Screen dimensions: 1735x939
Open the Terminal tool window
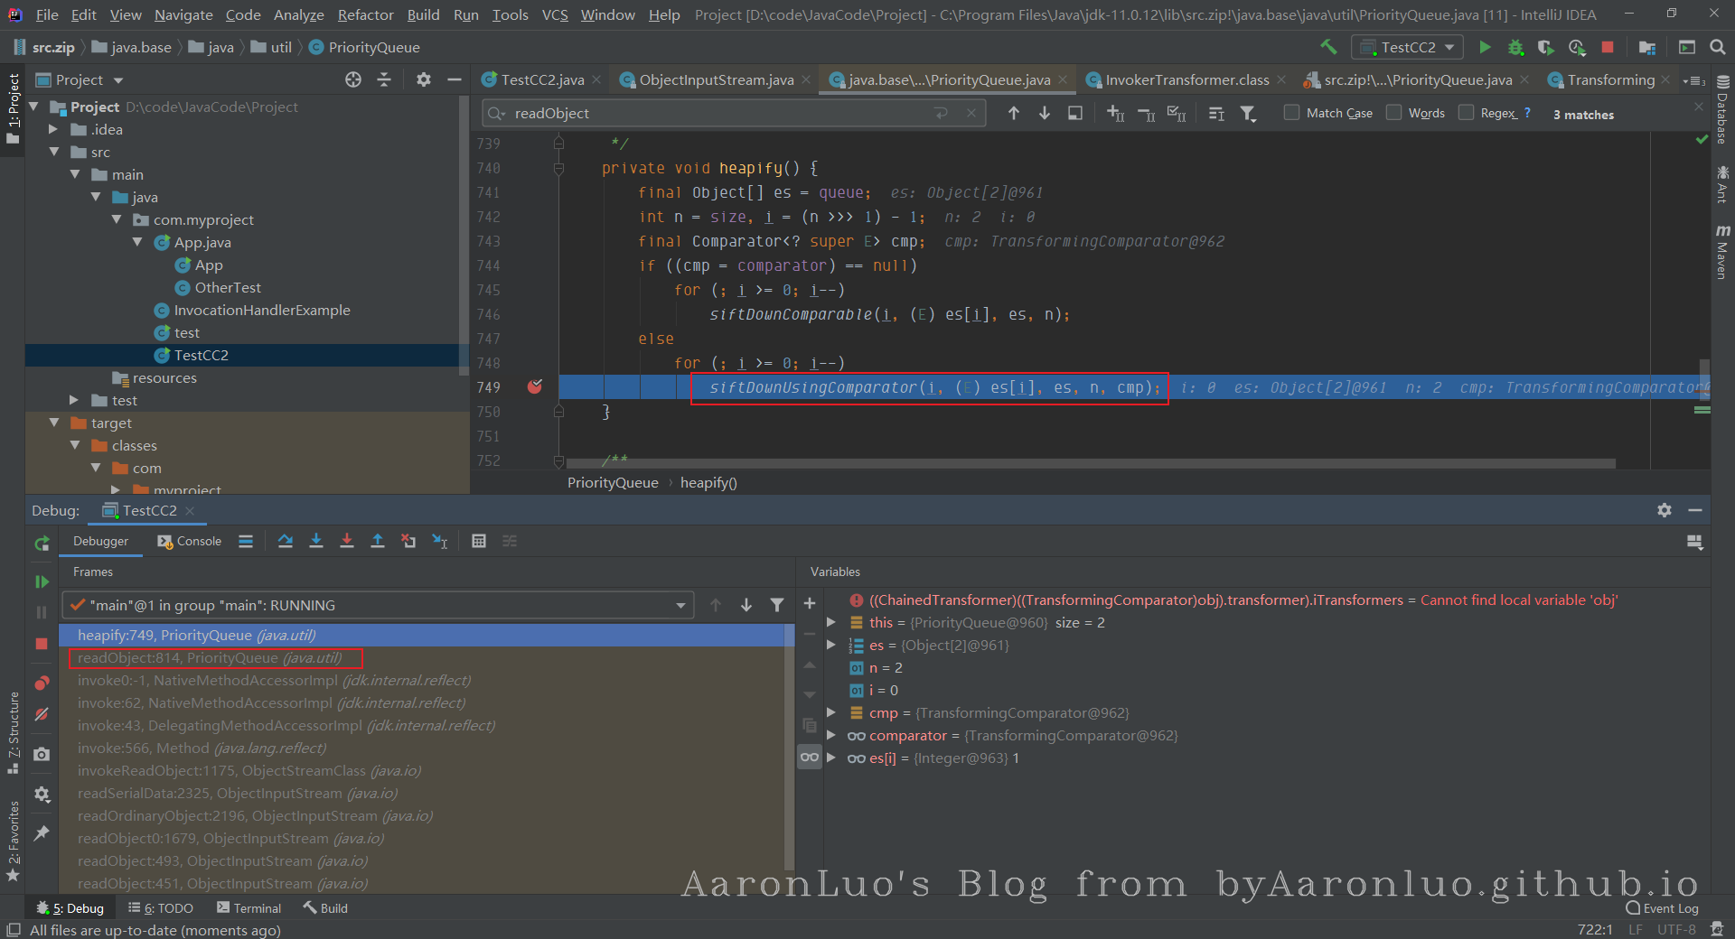pos(249,908)
